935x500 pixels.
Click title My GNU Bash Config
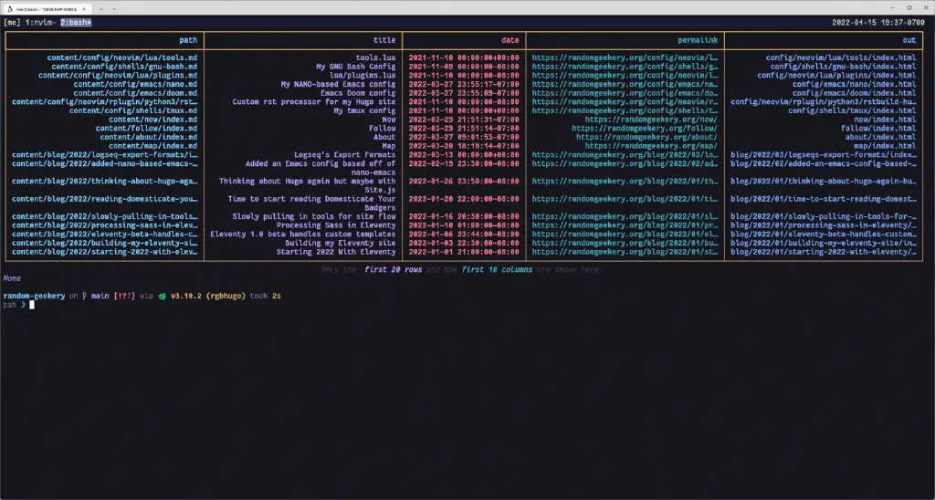[x=356, y=67]
